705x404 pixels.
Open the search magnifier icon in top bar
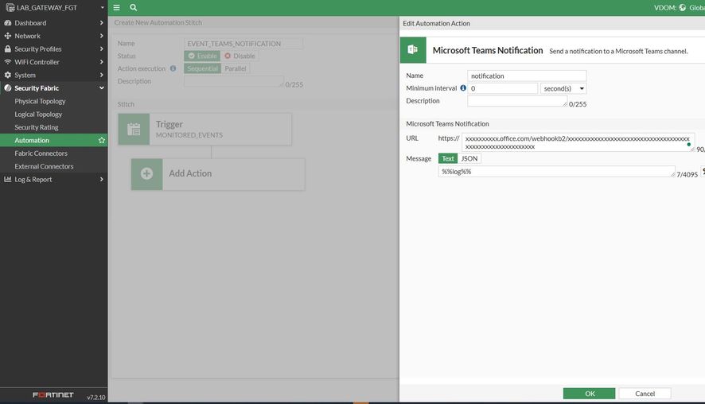[134, 8]
